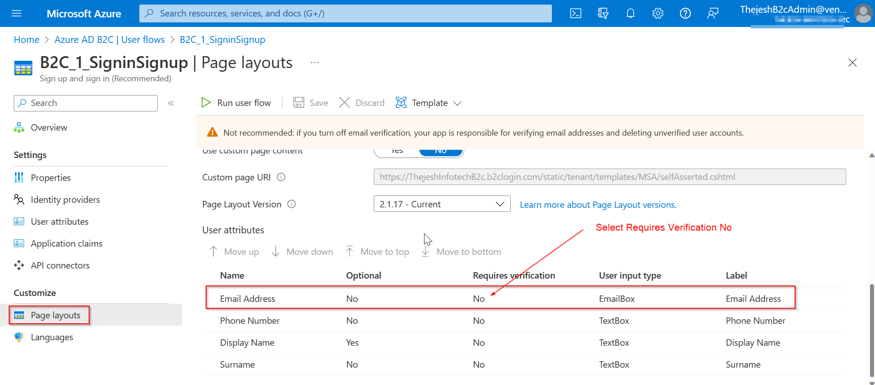Open Identity providers in the sidebar
Viewport: 875px width, 385px height.
pyautogui.click(x=65, y=200)
